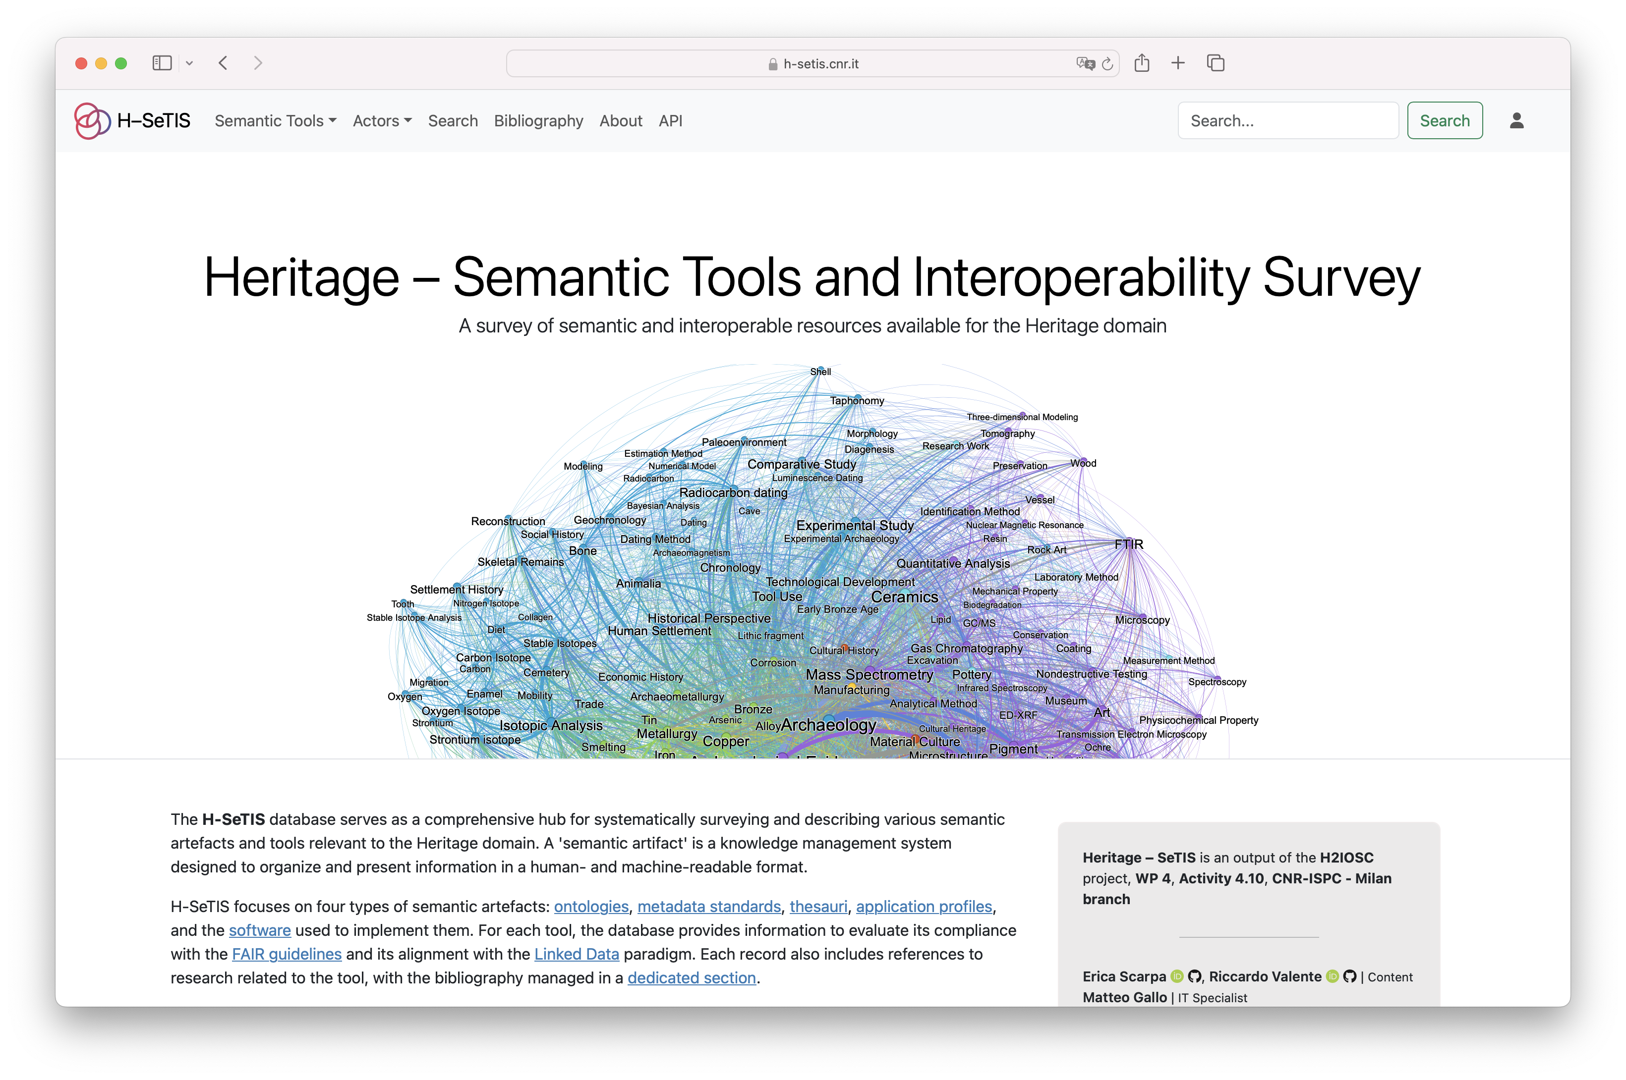The height and width of the screenshot is (1080, 1626).
Task: Open Erica Scarpa's ORCID icon
Action: tap(1177, 976)
